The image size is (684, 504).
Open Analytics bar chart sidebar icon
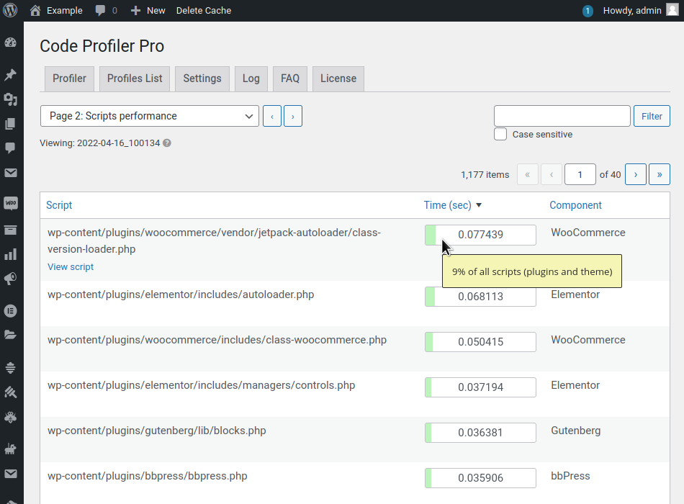pyautogui.click(x=10, y=254)
